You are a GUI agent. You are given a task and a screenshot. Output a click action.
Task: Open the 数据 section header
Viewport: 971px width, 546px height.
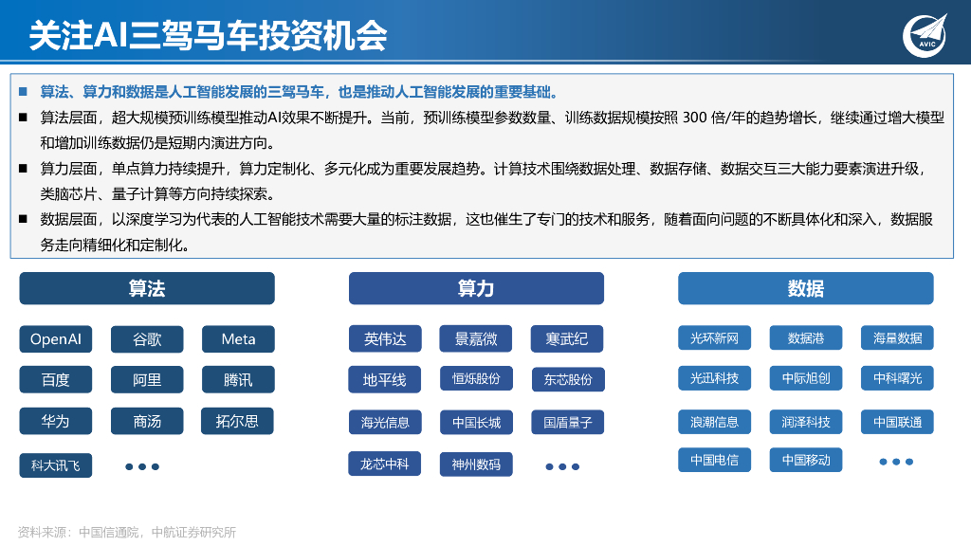(804, 287)
